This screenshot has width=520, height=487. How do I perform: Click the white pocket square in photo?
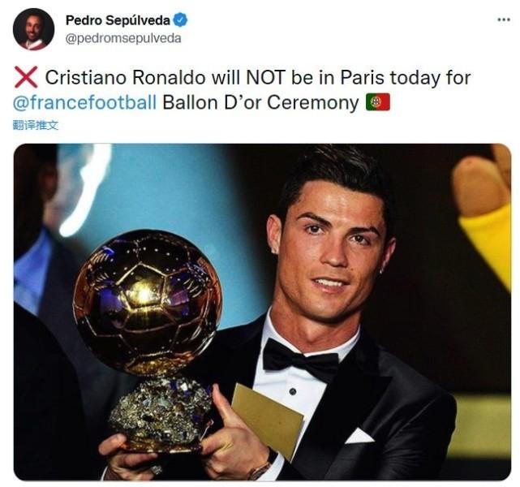pos(359,436)
